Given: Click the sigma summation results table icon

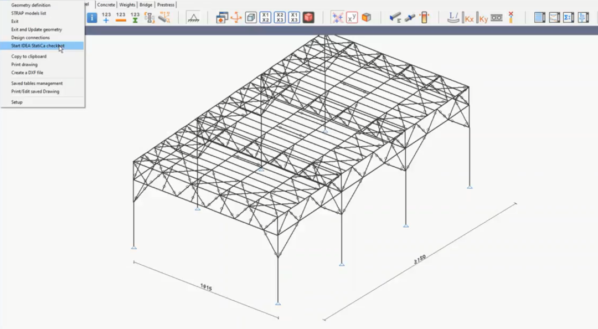Looking at the screenshot, I should coord(569,18).
